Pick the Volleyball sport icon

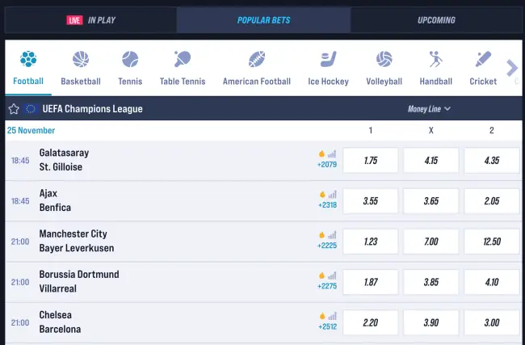point(384,60)
